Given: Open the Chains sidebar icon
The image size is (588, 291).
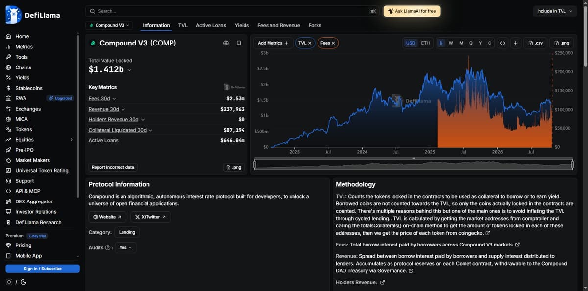Looking at the screenshot, I should (x=8, y=67).
